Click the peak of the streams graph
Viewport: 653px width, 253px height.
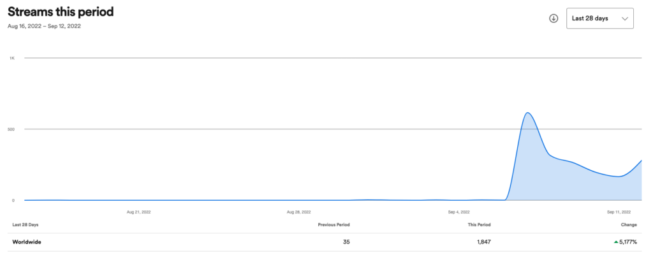(527, 113)
